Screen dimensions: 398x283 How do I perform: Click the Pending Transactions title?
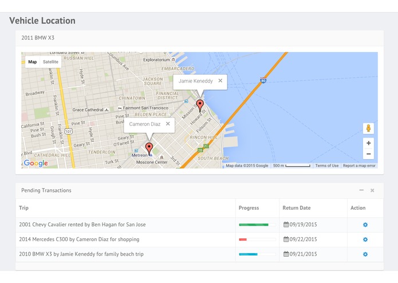(x=46, y=190)
